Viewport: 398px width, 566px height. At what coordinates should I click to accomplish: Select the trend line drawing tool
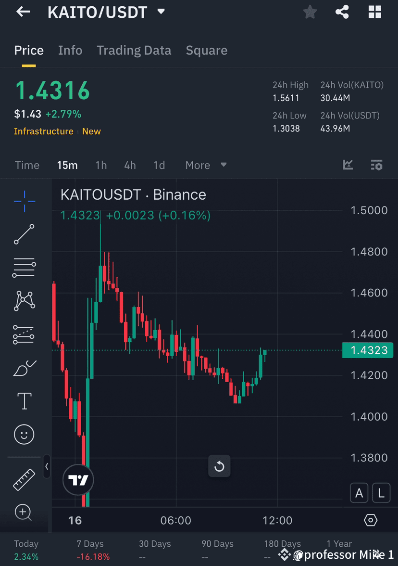click(x=24, y=234)
